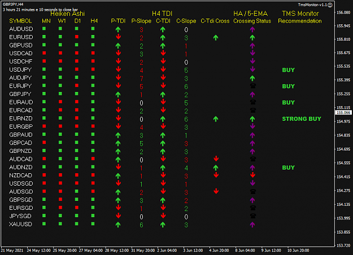The image size is (353, 255).
Task: Click the EURNZD green C-Tdi Cross arrow
Action: point(216,118)
